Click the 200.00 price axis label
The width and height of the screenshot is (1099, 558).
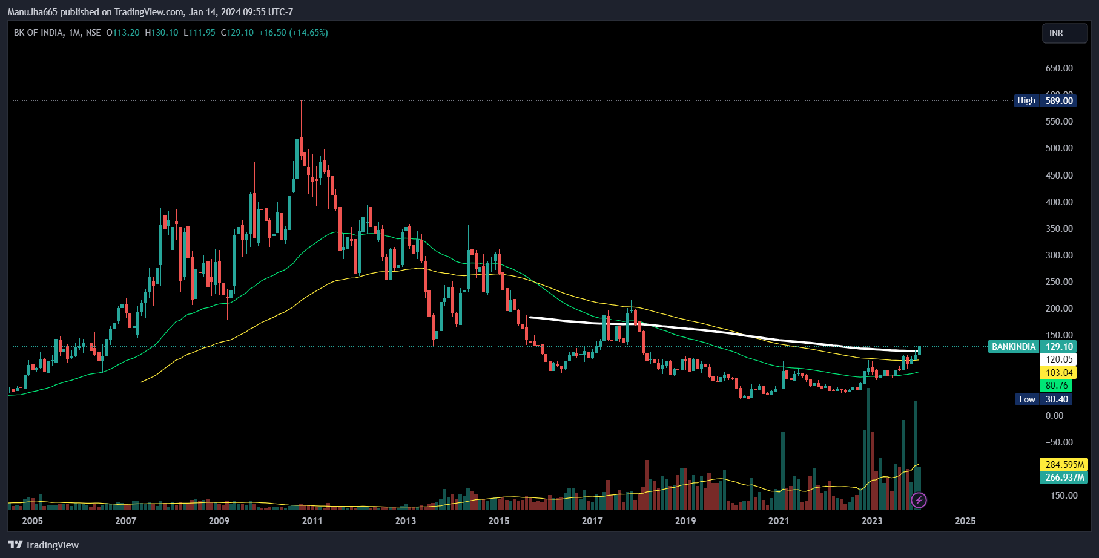[x=1059, y=309]
